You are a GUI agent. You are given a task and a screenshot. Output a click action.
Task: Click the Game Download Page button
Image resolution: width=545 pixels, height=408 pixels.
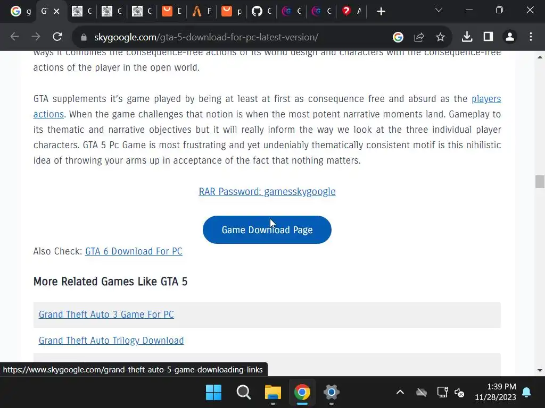click(x=267, y=229)
